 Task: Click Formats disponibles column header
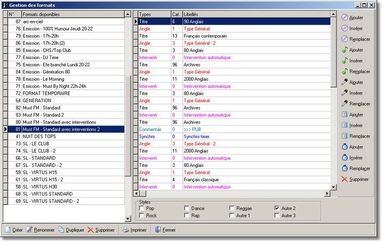[x=73, y=14]
